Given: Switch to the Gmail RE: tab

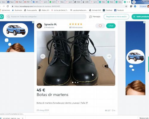Looking at the screenshot, I should pos(27,2).
